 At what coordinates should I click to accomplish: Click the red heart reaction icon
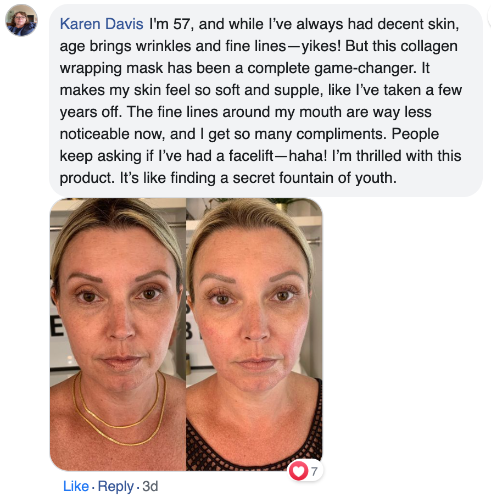point(298,471)
